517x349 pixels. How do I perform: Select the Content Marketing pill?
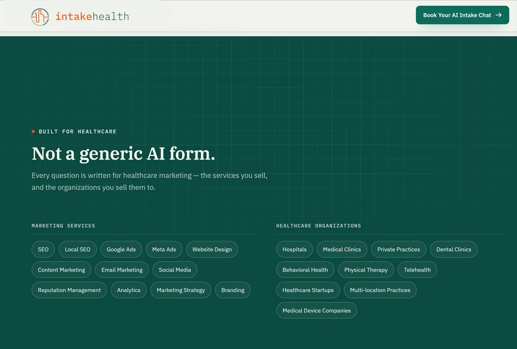61,270
